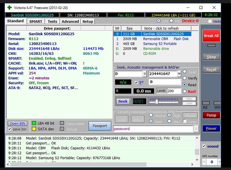Click the password input field
The width and height of the screenshot is (231, 170).
[x=153, y=129]
